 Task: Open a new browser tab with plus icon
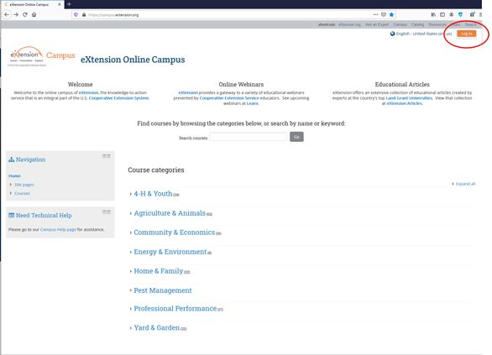[x=69, y=4]
